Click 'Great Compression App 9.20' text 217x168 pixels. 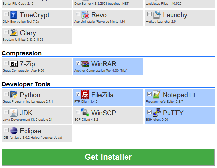(23, 71)
